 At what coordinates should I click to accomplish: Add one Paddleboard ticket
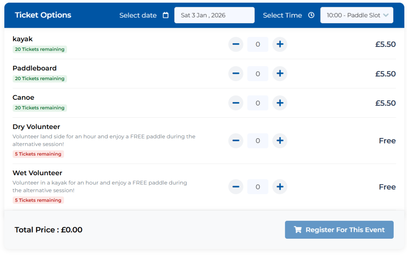(280, 74)
